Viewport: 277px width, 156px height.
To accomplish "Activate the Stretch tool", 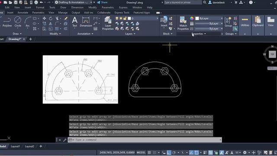I will pos(44,29).
